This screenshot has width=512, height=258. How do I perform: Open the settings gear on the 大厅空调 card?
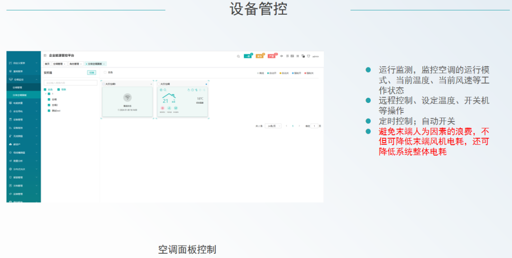click(161, 90)
